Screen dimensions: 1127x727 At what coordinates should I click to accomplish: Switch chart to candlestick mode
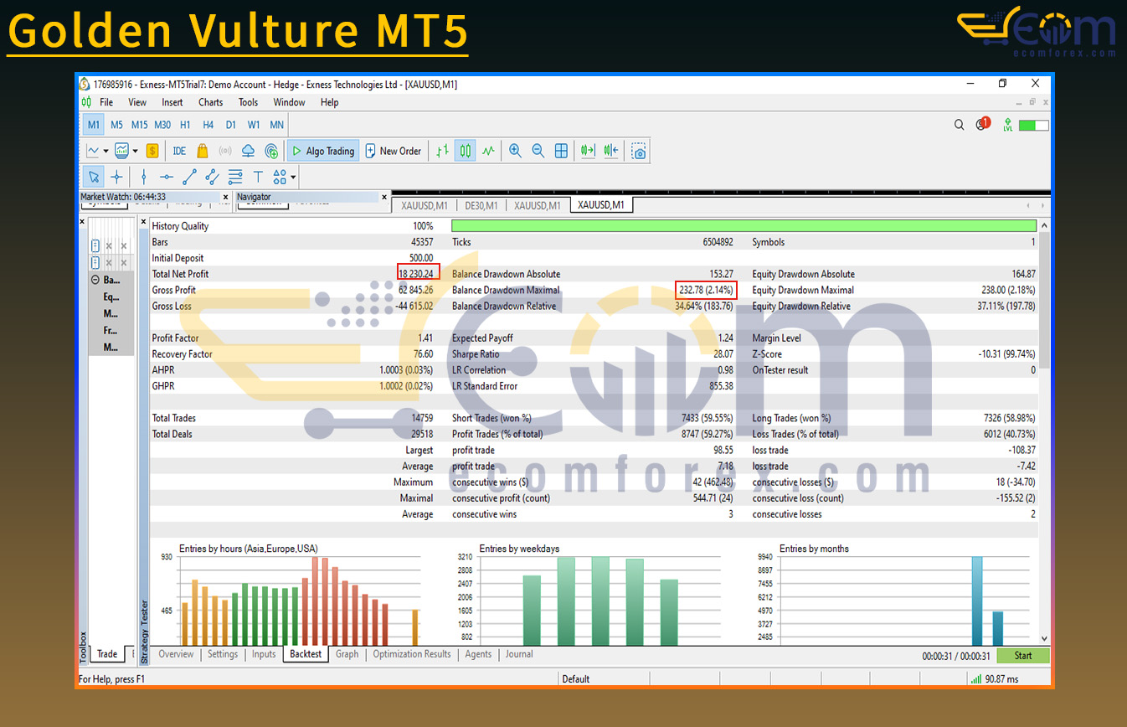coord(466,151)
